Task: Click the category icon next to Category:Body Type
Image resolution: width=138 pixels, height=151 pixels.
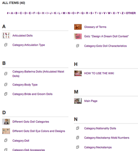Action: tap(6, 85)
